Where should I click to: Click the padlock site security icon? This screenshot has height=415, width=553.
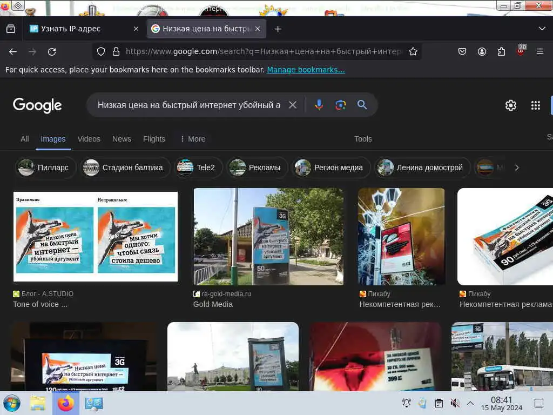click(116, 51)
